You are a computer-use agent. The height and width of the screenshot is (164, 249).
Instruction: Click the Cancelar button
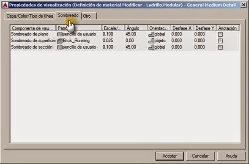pos(200,156)
